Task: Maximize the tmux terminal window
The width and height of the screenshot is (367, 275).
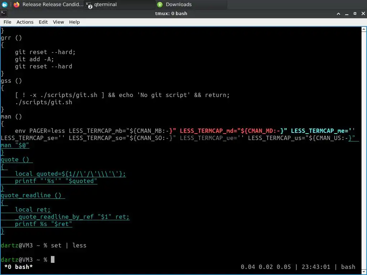Action: pyautogui.click(x=355, y=14)
